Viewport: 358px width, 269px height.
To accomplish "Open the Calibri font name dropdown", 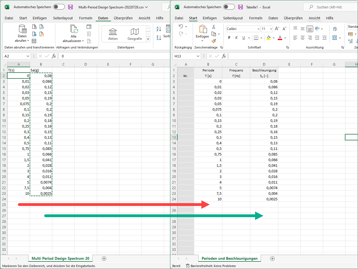I will [258, 29].
